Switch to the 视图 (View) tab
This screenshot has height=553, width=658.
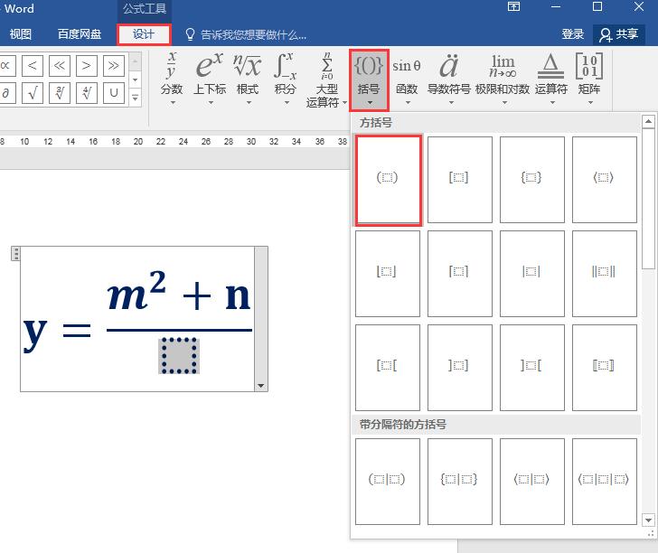(20, 34)
